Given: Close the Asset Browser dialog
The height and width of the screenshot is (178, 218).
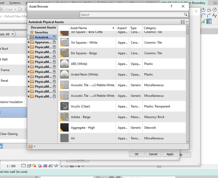Looking at the screenshot, I should pos(183,6).
